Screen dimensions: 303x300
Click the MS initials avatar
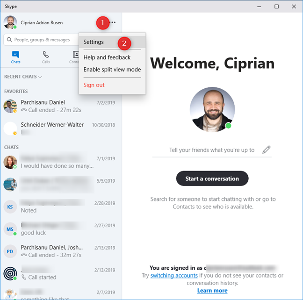click(10, 229)
